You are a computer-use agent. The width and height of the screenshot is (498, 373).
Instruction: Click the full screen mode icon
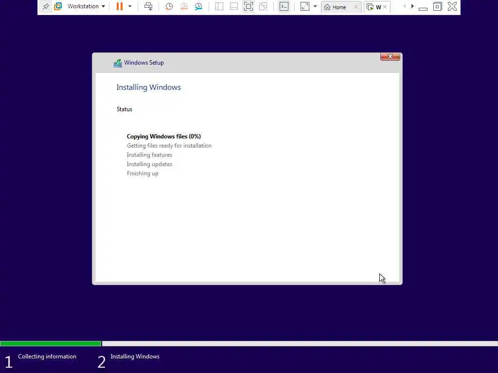(x=249, y=6)
